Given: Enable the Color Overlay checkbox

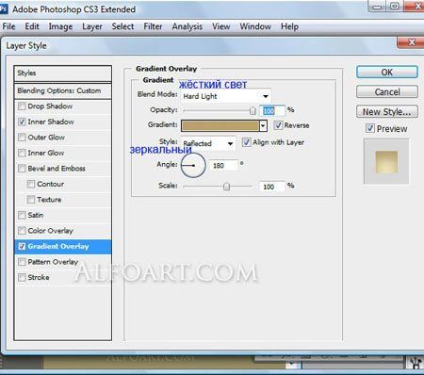Looking at the screenshot, I should (x=22, y=231).
